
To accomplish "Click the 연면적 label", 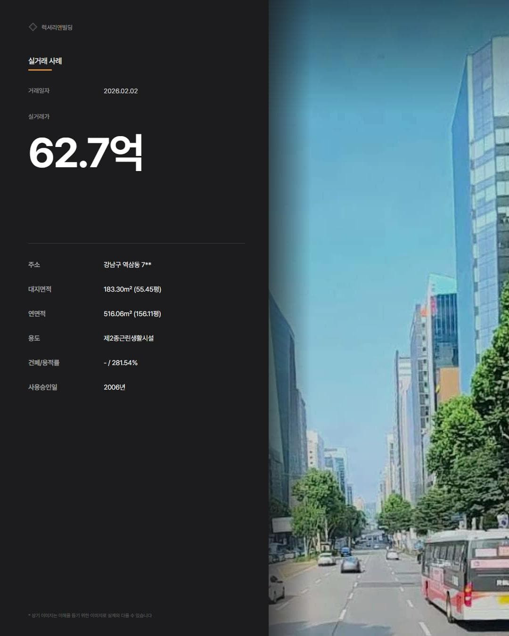I will coord(37,314).
